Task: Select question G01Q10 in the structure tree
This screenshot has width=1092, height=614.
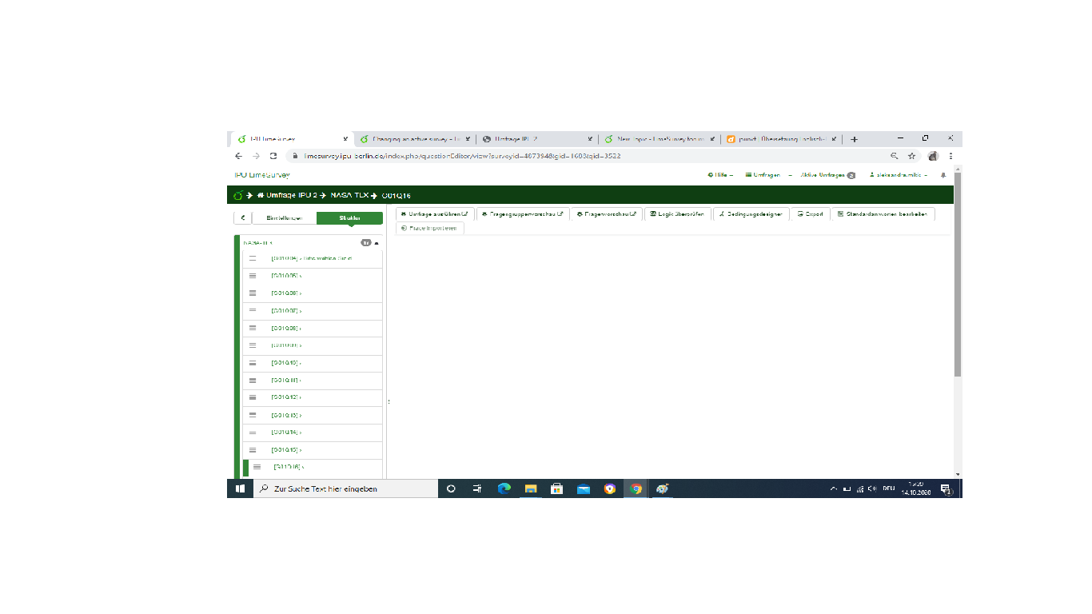Action: tap(285, 363)
